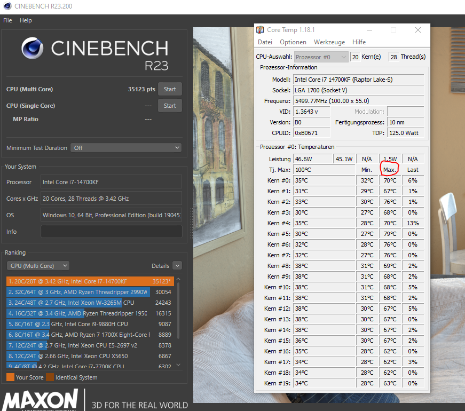Click the Frequenz 5499.77MHz field
Viewport: 465px width, 411px height.
pyautogui.click(x=359, y=101)
